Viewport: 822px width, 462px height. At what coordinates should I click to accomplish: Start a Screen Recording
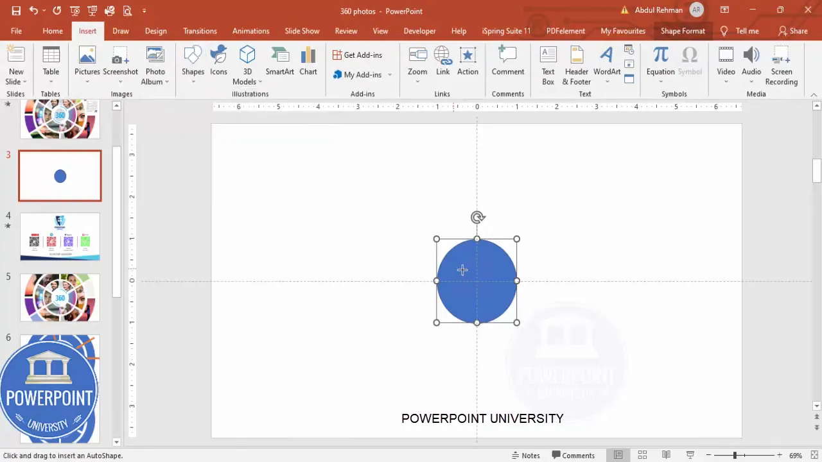pyautogui.click(x=782, y=65)
